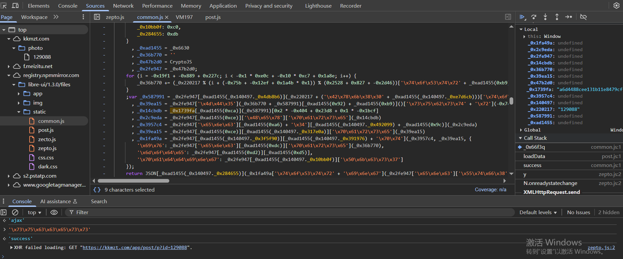Expand the s2.pstatp.com domain node

coord(9,176)
